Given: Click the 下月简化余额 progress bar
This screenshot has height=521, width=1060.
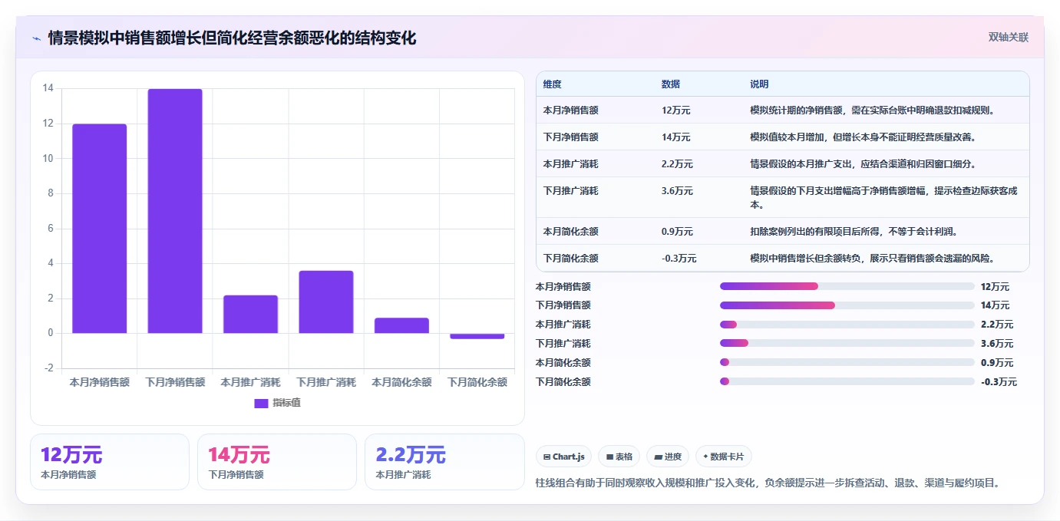Looking at the screenshot, I should click(x=847, y=381).
